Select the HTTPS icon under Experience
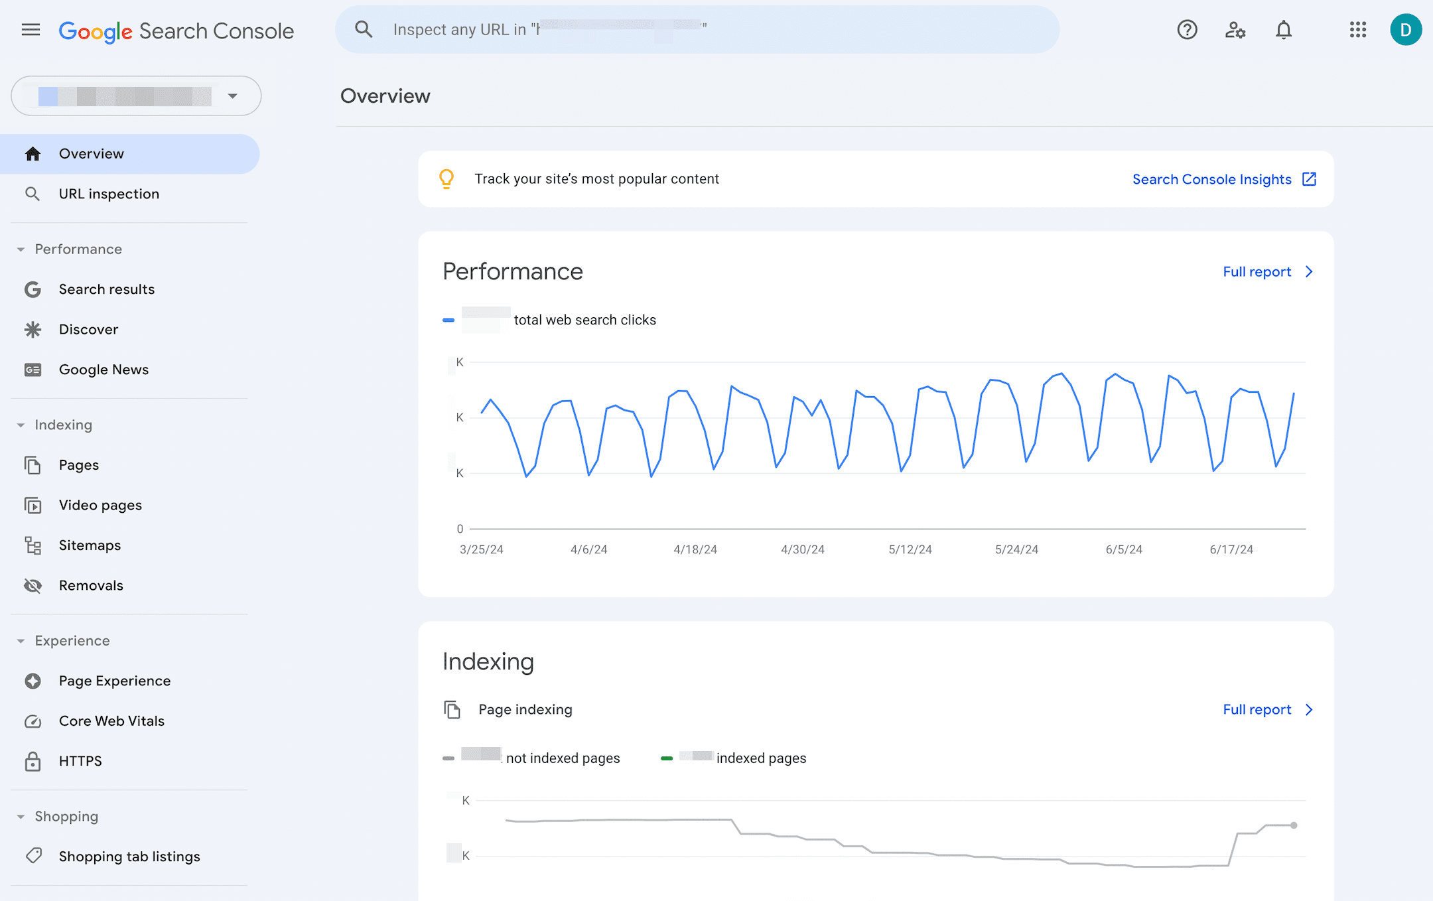The width and height of the screenshot is (1433, 901). pyautogui.click(x=31, y=761)
